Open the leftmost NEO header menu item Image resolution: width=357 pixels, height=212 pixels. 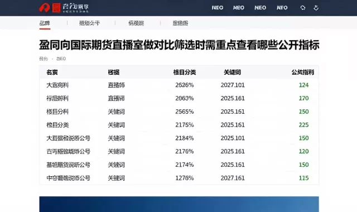pyautogui.click(x=218, y=8)
